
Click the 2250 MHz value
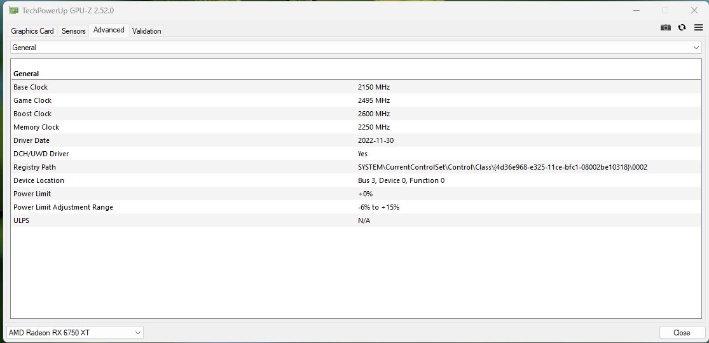pos(373,127)
